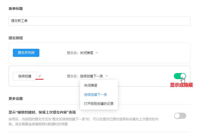Choose 关闭弹层 from the open dropdown menu
Viewport: 211px width, 139px height.
pos(91,86)
